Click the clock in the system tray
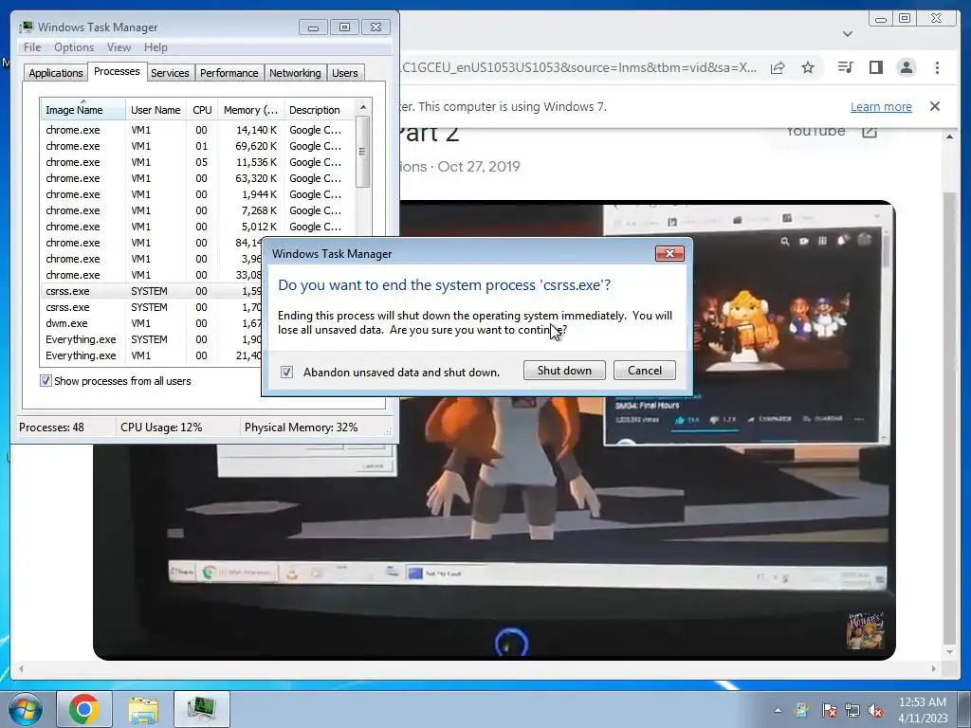 tap(923, 710)
